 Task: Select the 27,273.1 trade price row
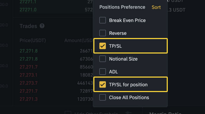point(29,75)
